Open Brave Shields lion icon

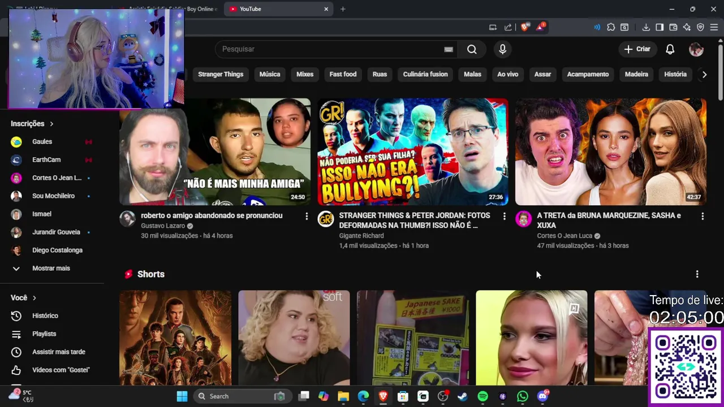click(525, 27)
